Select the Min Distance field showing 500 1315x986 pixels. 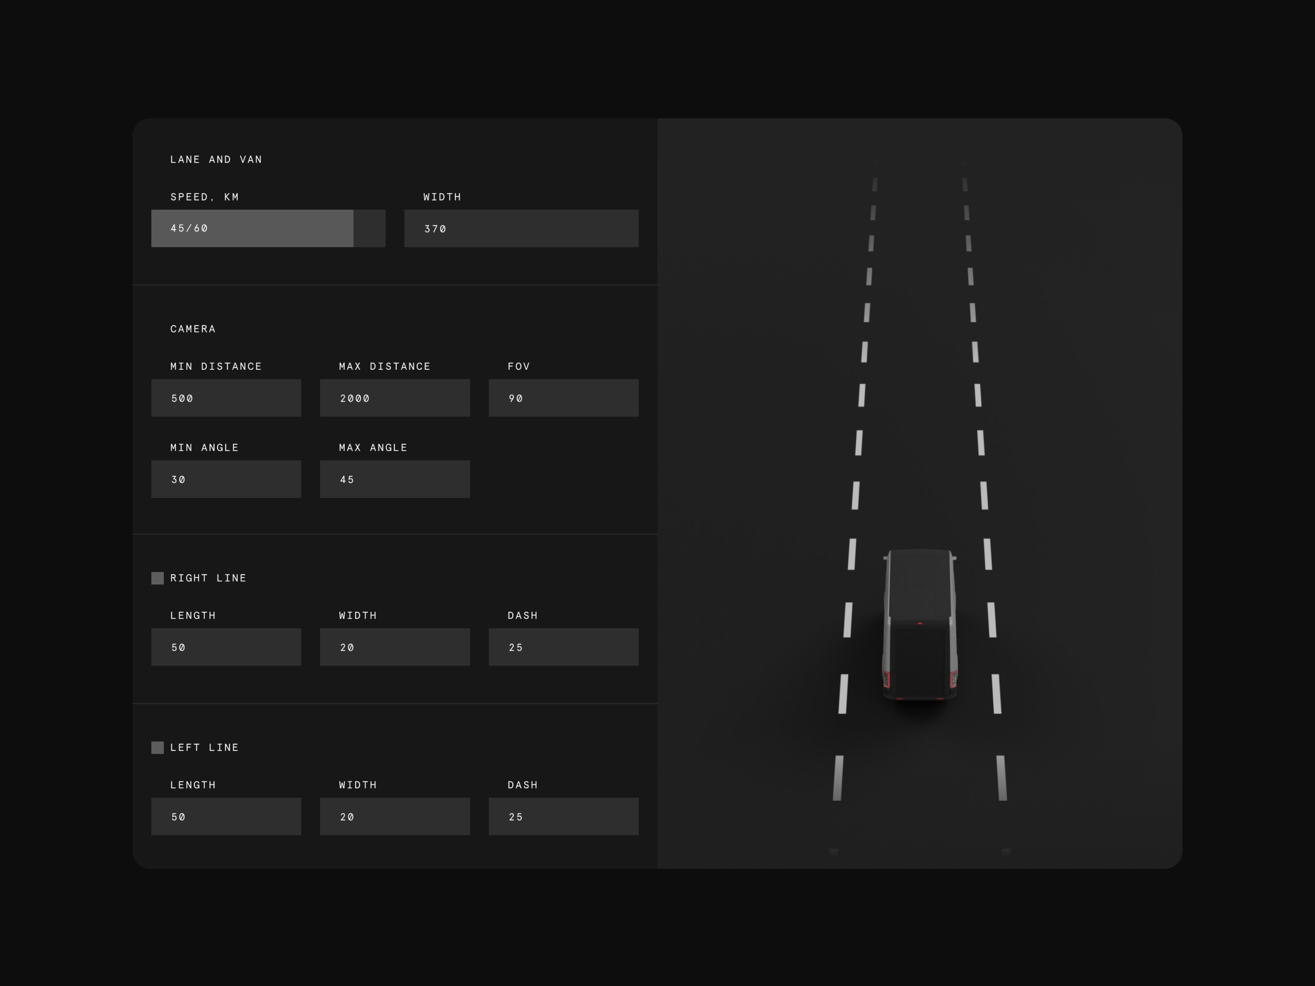[226, 398]
